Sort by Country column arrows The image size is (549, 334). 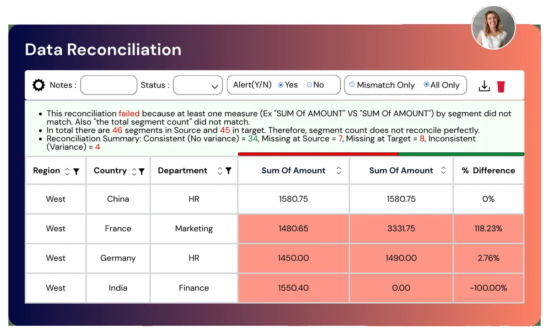pyautogui.click(x=134, y=171)
